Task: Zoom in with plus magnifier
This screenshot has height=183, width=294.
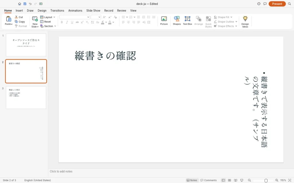Action: pyautogui.click(x=276, y=180)
